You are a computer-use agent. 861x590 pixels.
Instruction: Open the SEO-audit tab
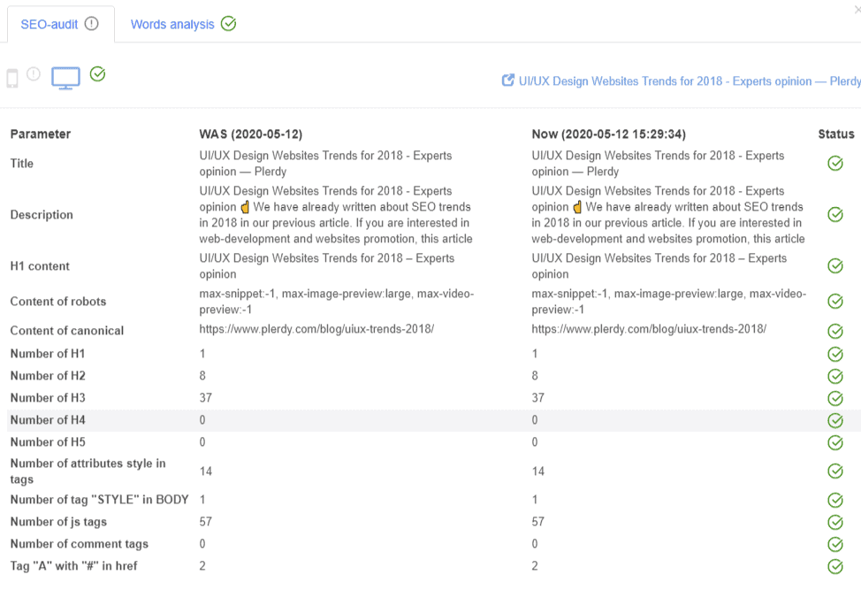tap(50, 24)
